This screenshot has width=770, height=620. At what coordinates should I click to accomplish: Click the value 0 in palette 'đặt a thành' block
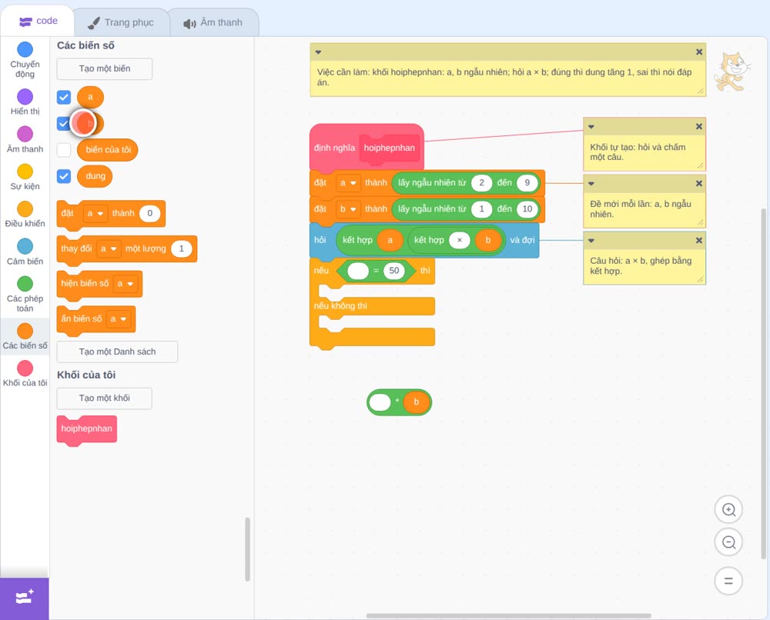pos(150,213)
